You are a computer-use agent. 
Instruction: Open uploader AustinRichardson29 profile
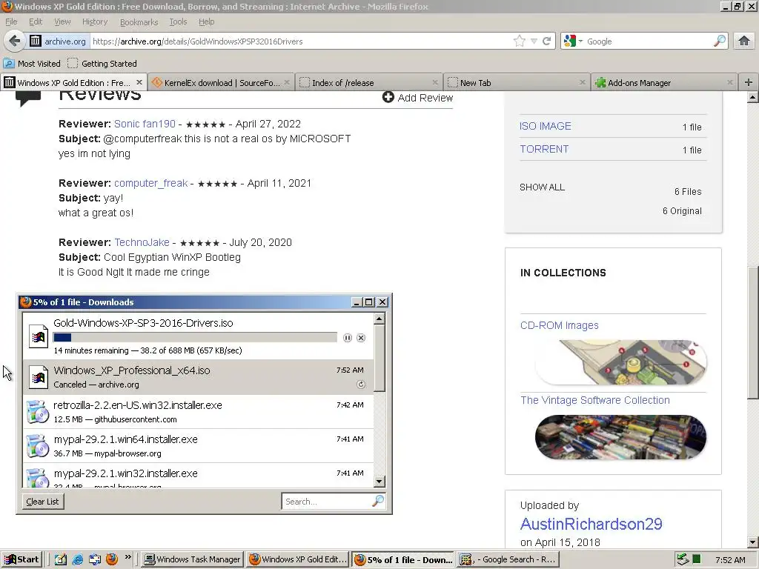[x=591, y=524]
